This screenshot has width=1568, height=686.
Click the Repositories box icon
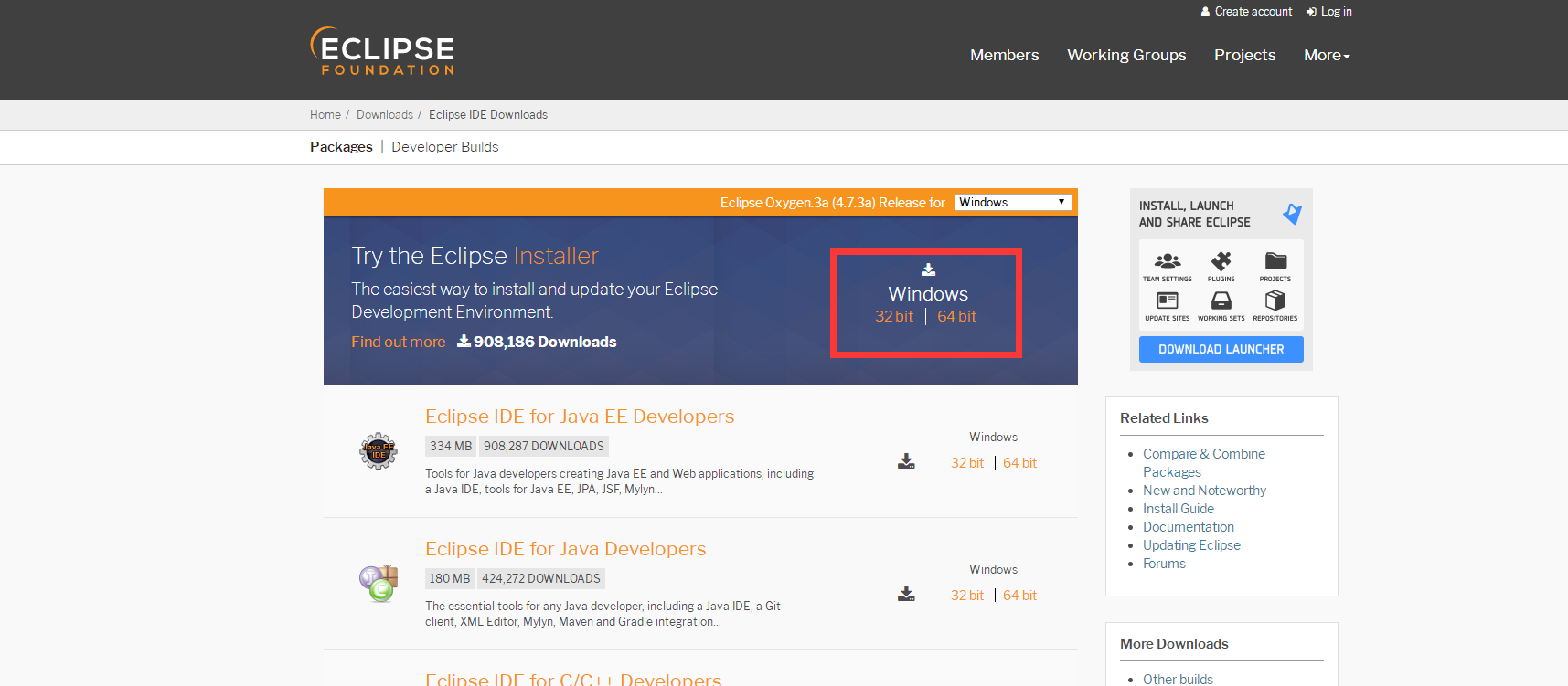click(1275, 301)
